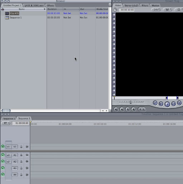Mute the A1 track audible control
Screen dimensions: 183x184
pyautogui.click(x=3, y=155)
